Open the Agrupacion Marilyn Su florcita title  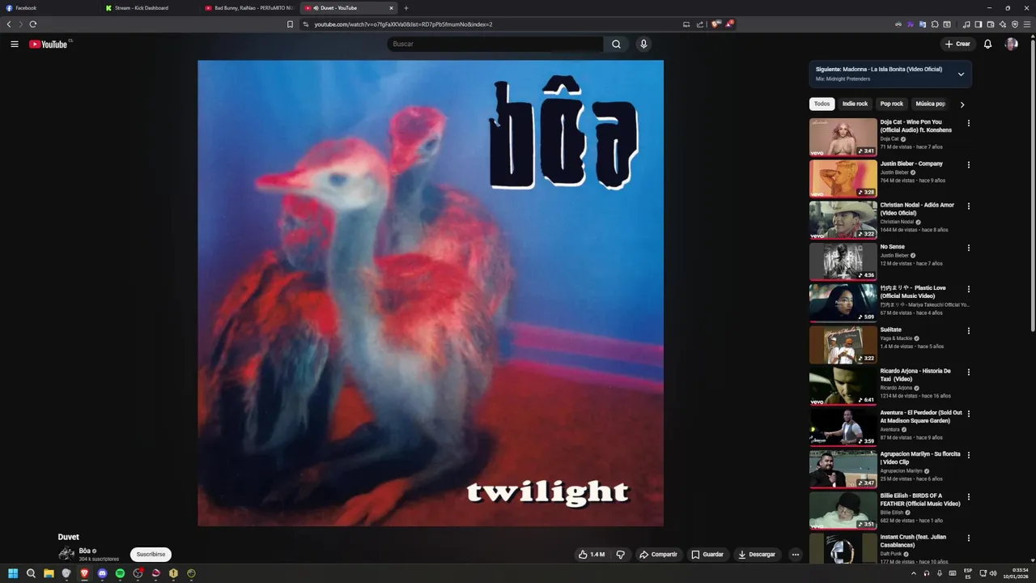point(920,458)
